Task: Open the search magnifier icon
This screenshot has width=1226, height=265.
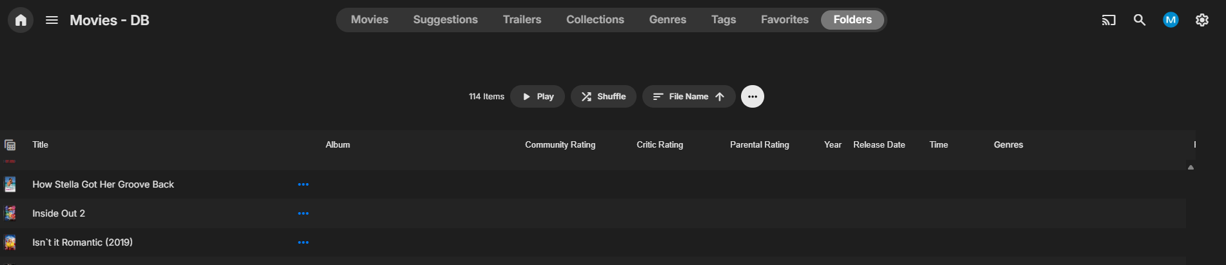Action: click(x=1140, y=20)
